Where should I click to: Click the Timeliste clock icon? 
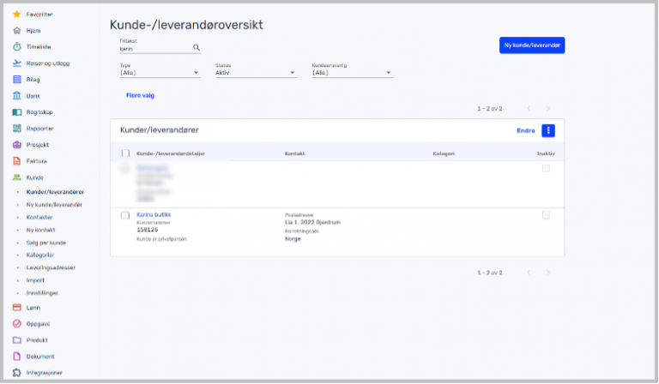tap(17, 47)
